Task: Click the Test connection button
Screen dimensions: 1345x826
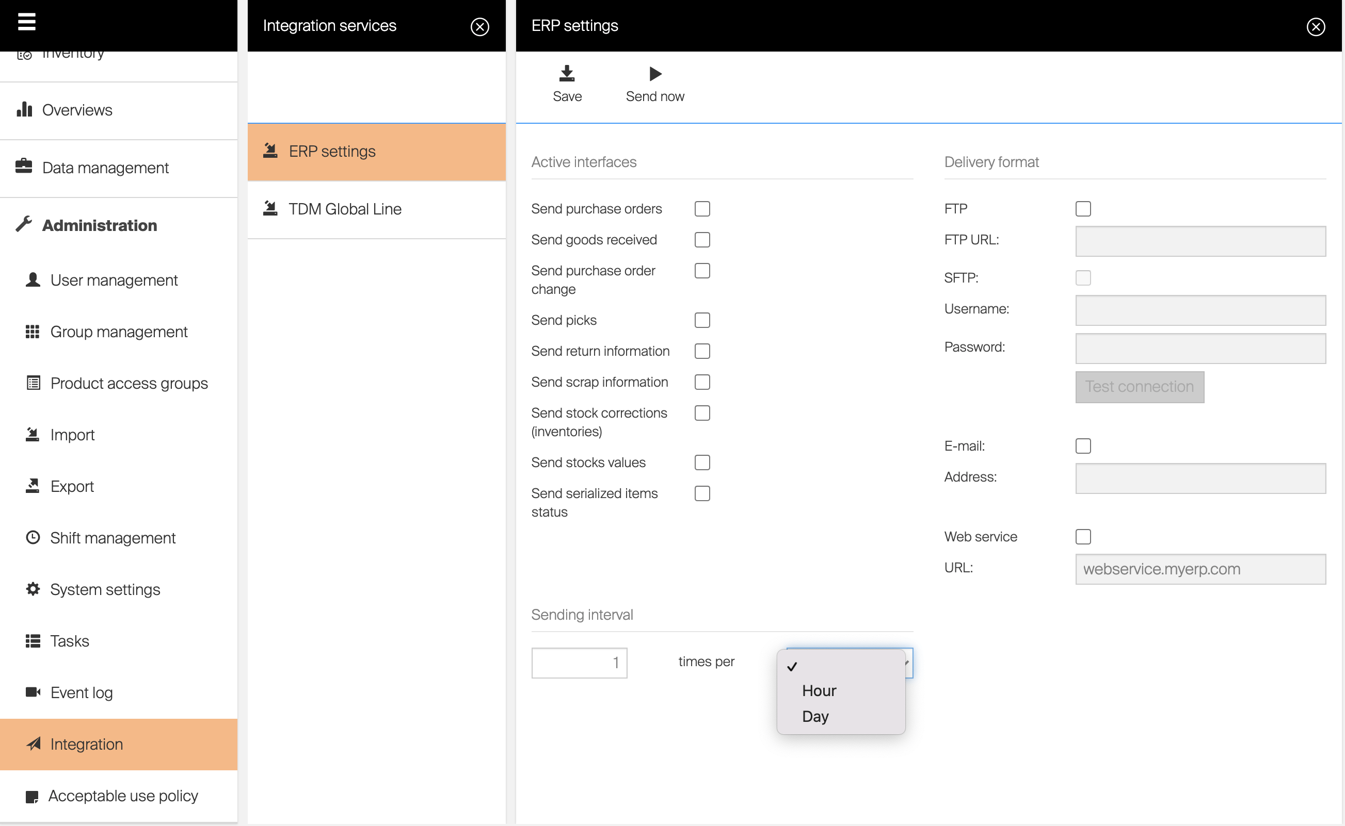Action: (x=1139, y=387)
